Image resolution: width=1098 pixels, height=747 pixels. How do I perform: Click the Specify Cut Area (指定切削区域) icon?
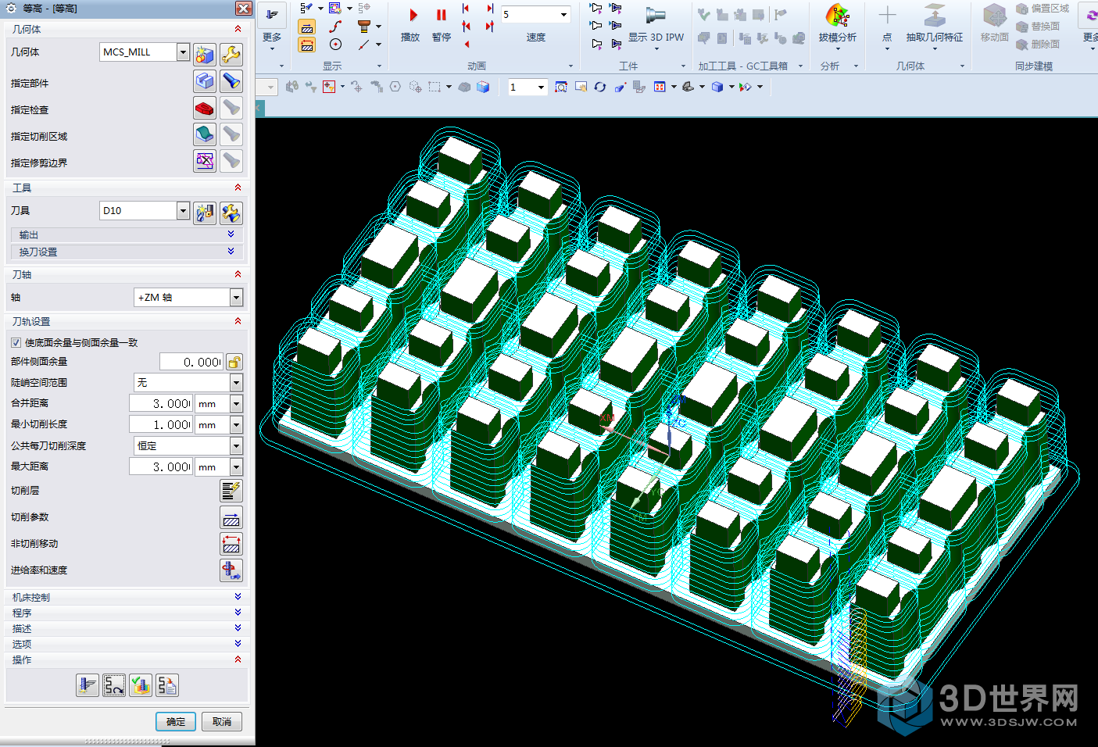click(205, 134)
